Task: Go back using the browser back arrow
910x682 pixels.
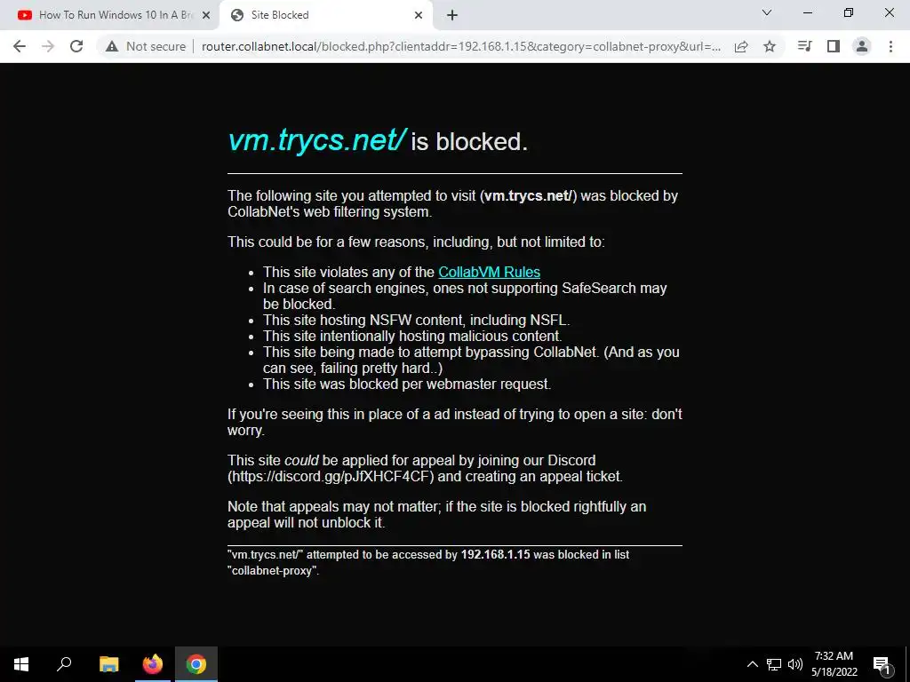Action: (20, 46)
